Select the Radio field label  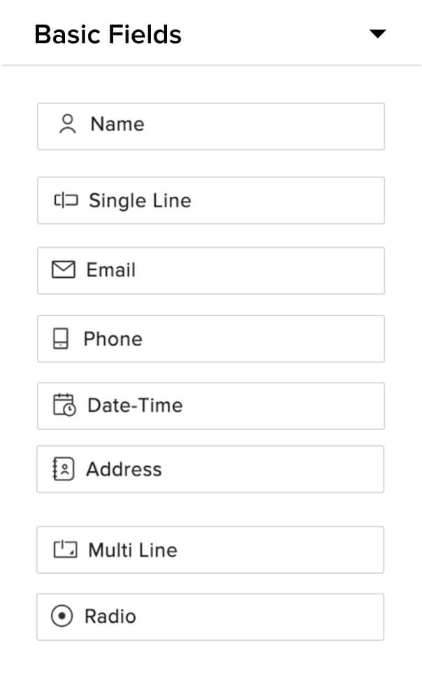coord(110,616)
